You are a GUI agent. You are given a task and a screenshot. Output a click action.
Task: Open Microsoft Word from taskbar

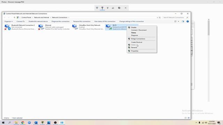coord(36,123)
